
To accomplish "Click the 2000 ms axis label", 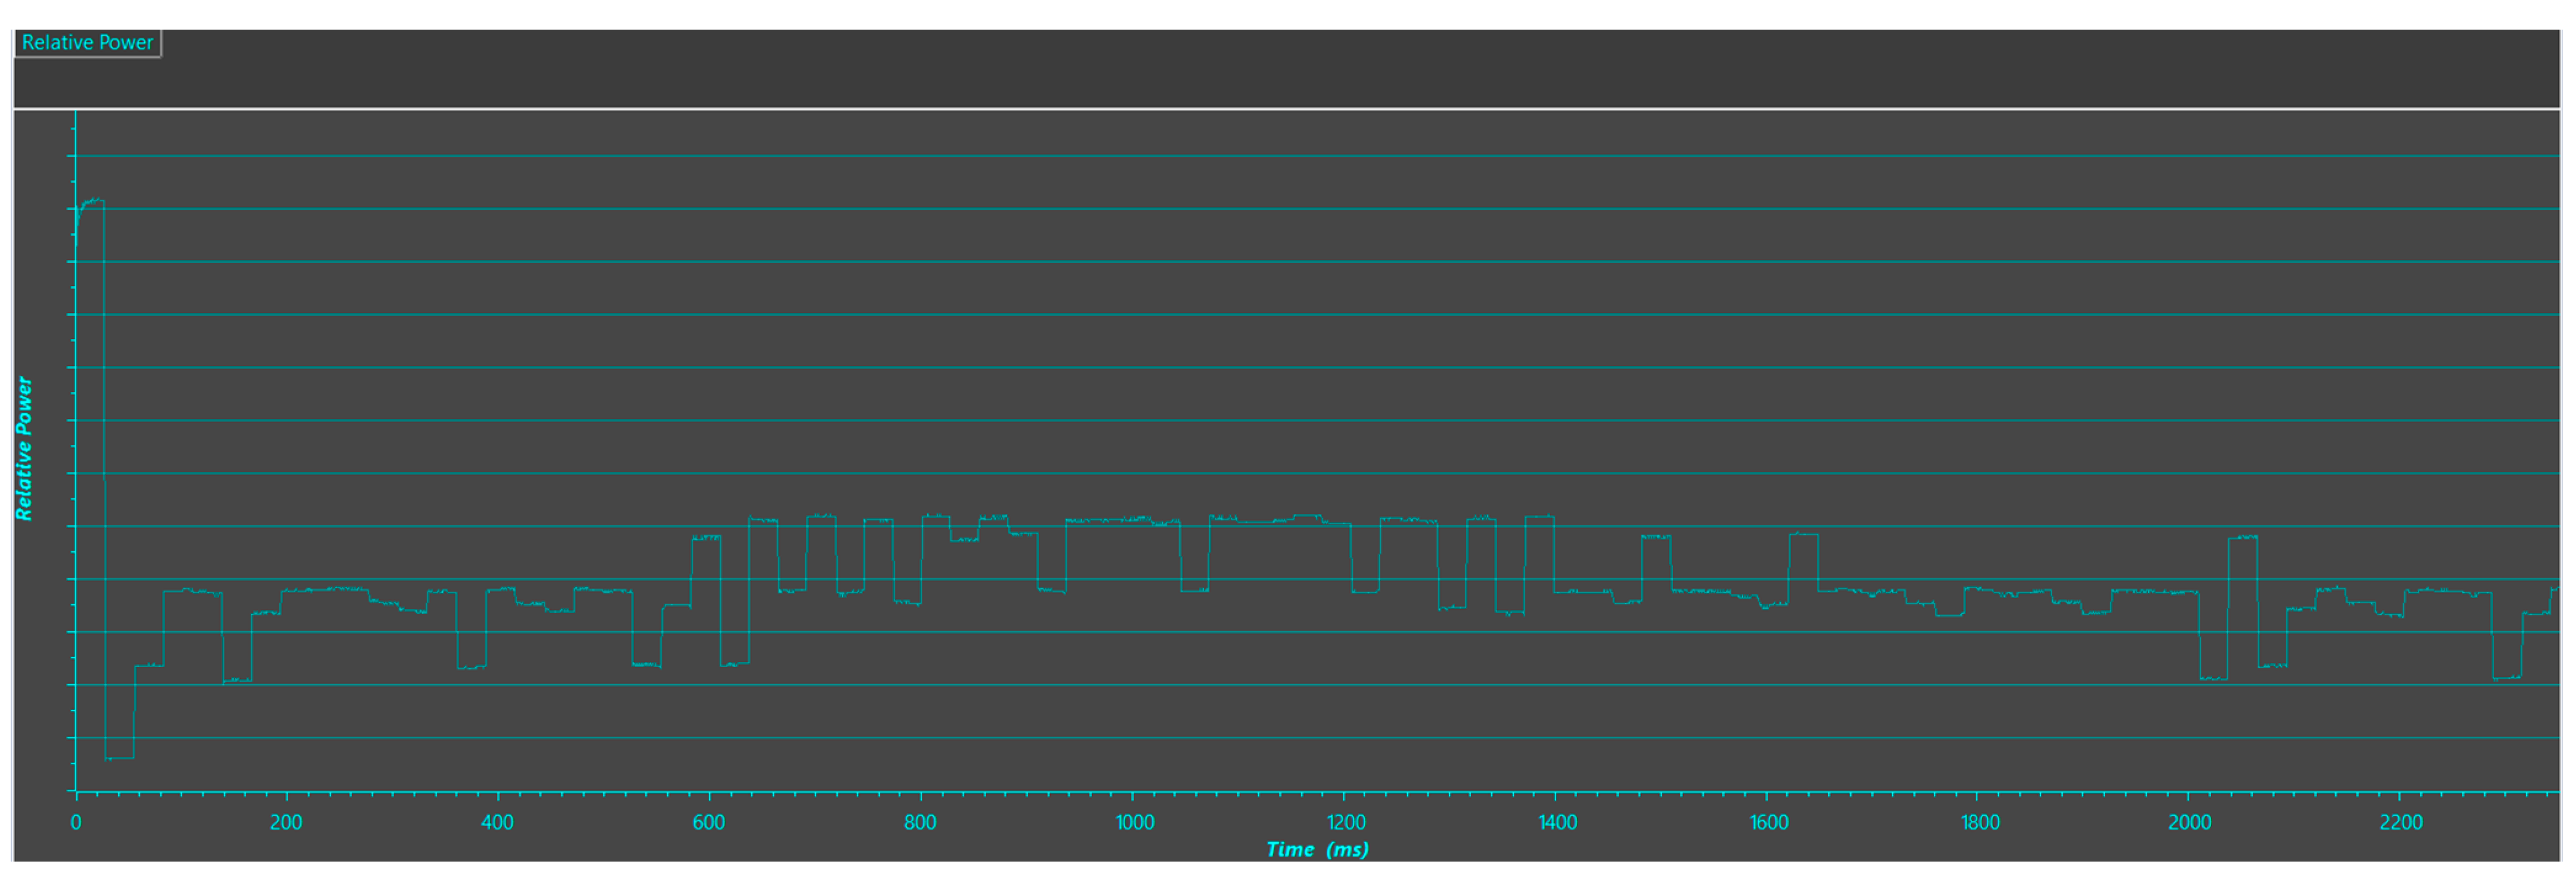I will coord(2189,823).
